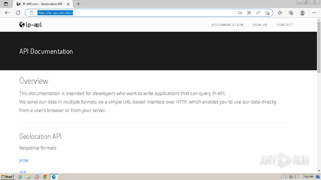Open the tab actions menu icon
Image resolution: width=321 pixels, height=180 pixels.
pyautogui.click(x=6, y=4)
